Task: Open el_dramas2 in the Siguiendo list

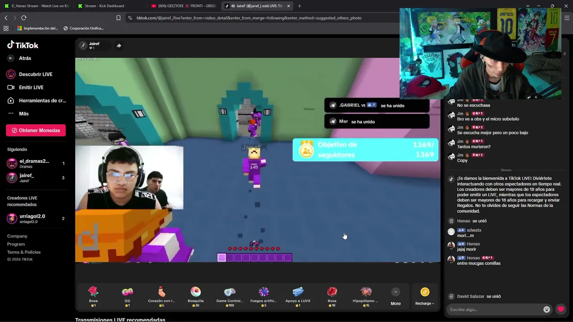Action: 36,163
